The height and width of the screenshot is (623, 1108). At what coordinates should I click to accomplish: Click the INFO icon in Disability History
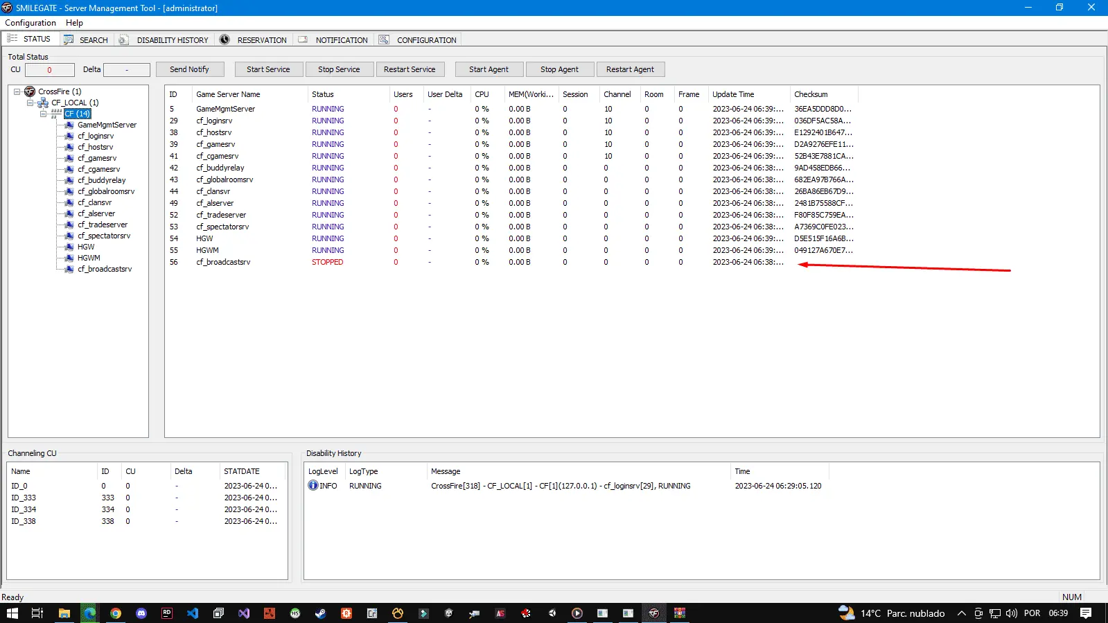[313, 485]
